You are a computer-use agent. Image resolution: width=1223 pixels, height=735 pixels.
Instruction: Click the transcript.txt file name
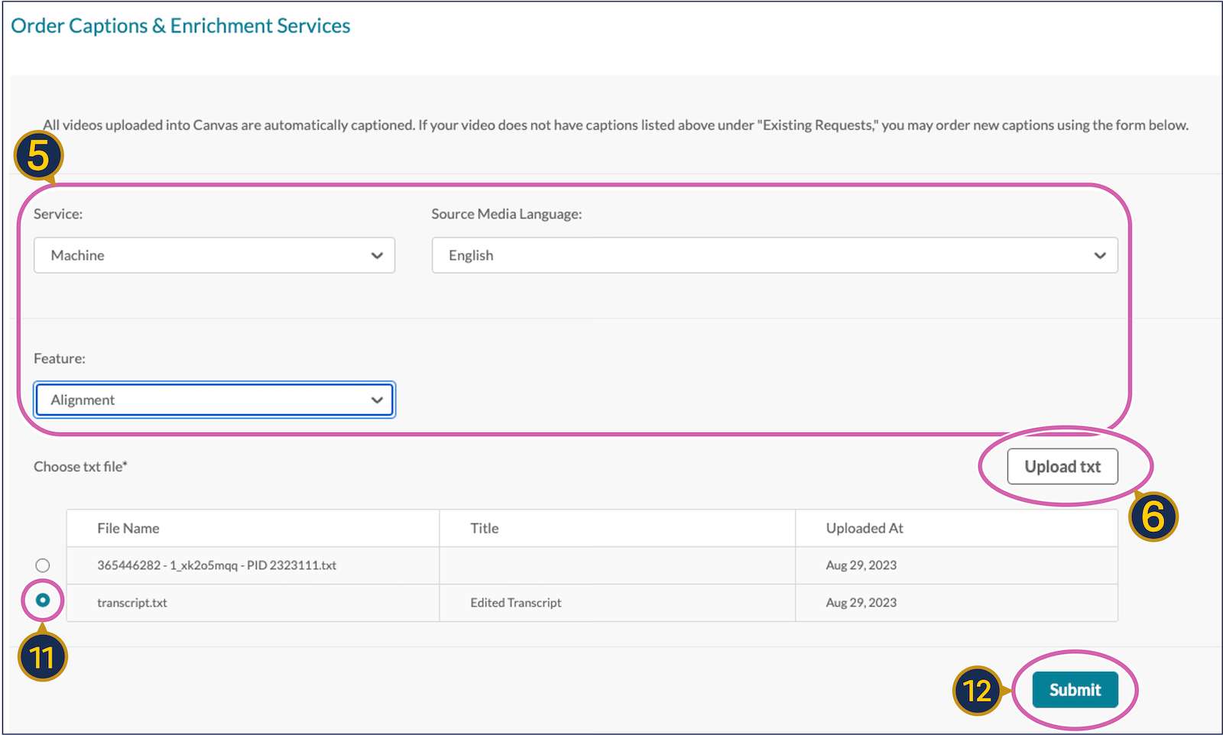point(132,603)
